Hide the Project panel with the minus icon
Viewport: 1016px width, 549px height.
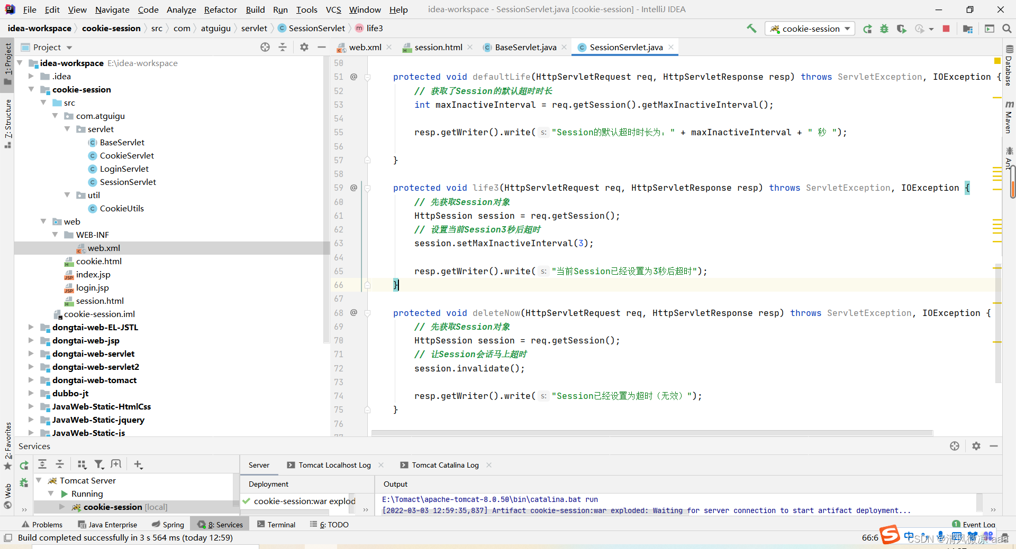coord(321,47)
